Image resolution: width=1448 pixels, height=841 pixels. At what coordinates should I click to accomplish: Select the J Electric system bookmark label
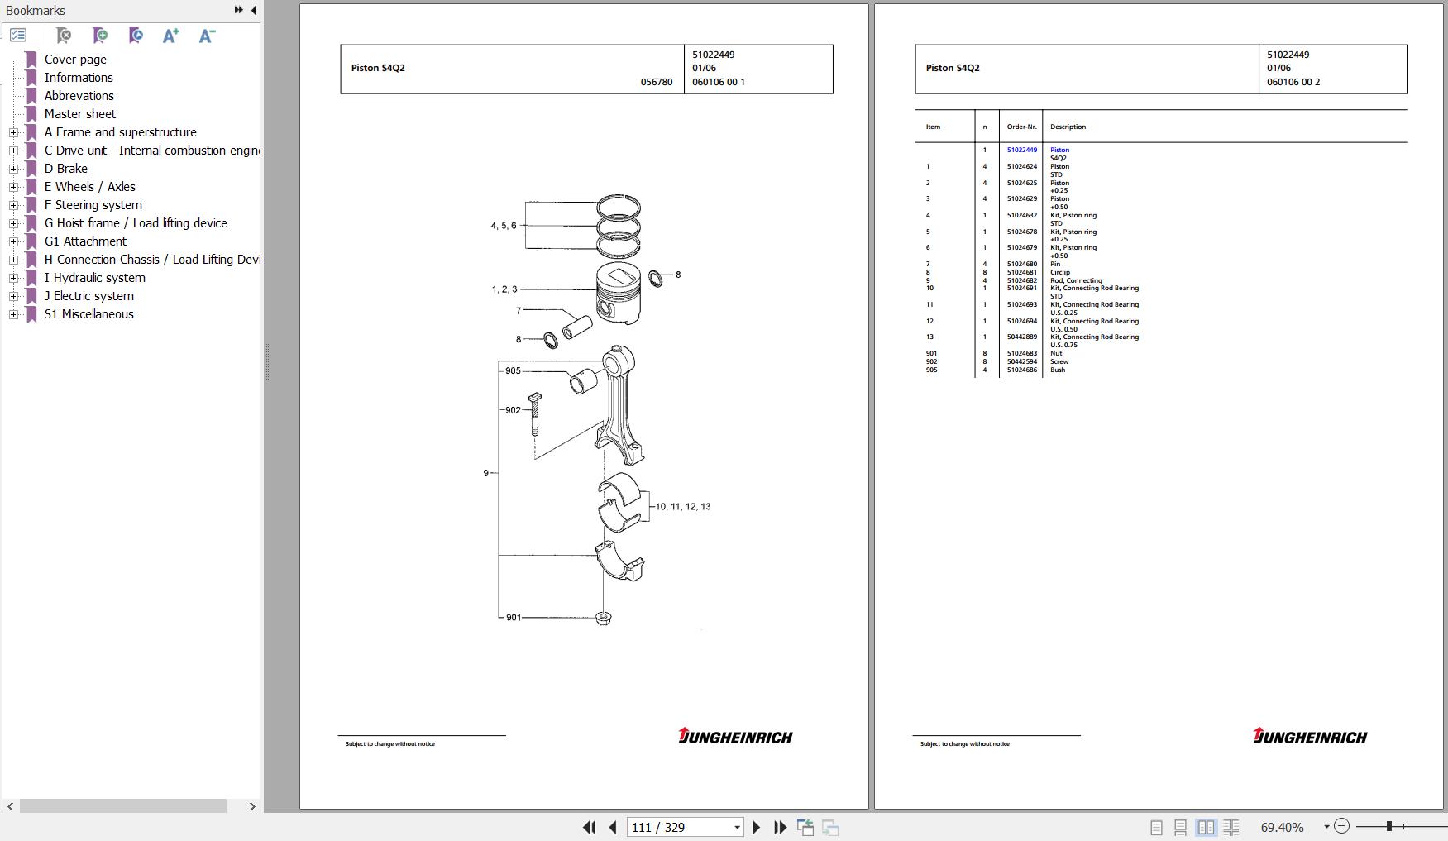(89, 296)
